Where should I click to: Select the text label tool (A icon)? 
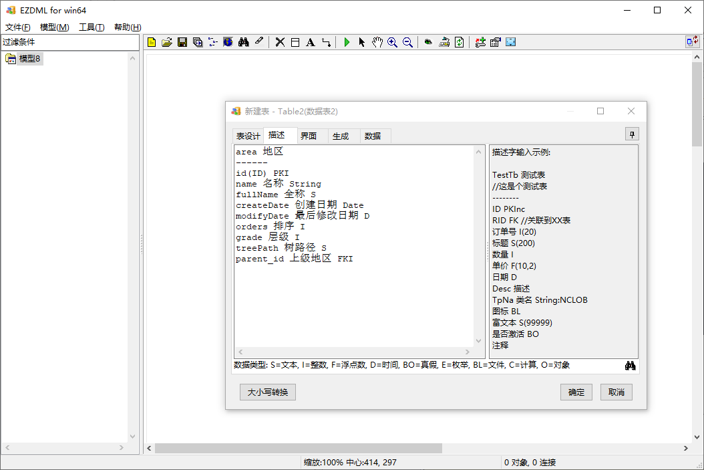tap(310, 41)
